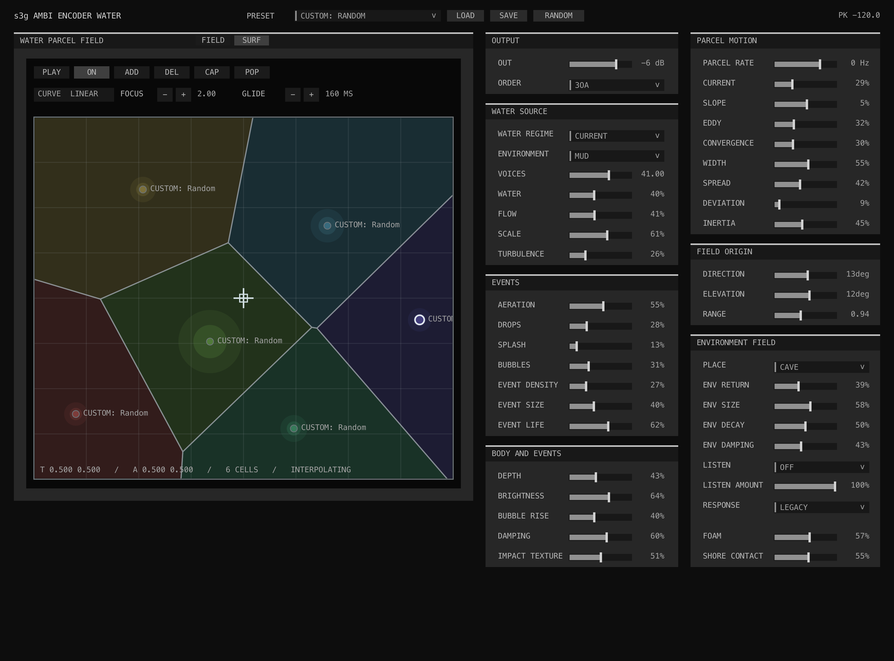This screenshot has height=661, width=894.
Task: Decrease GLIDE with the minus button
Action: pyautogui.click(x=293, y=95)
